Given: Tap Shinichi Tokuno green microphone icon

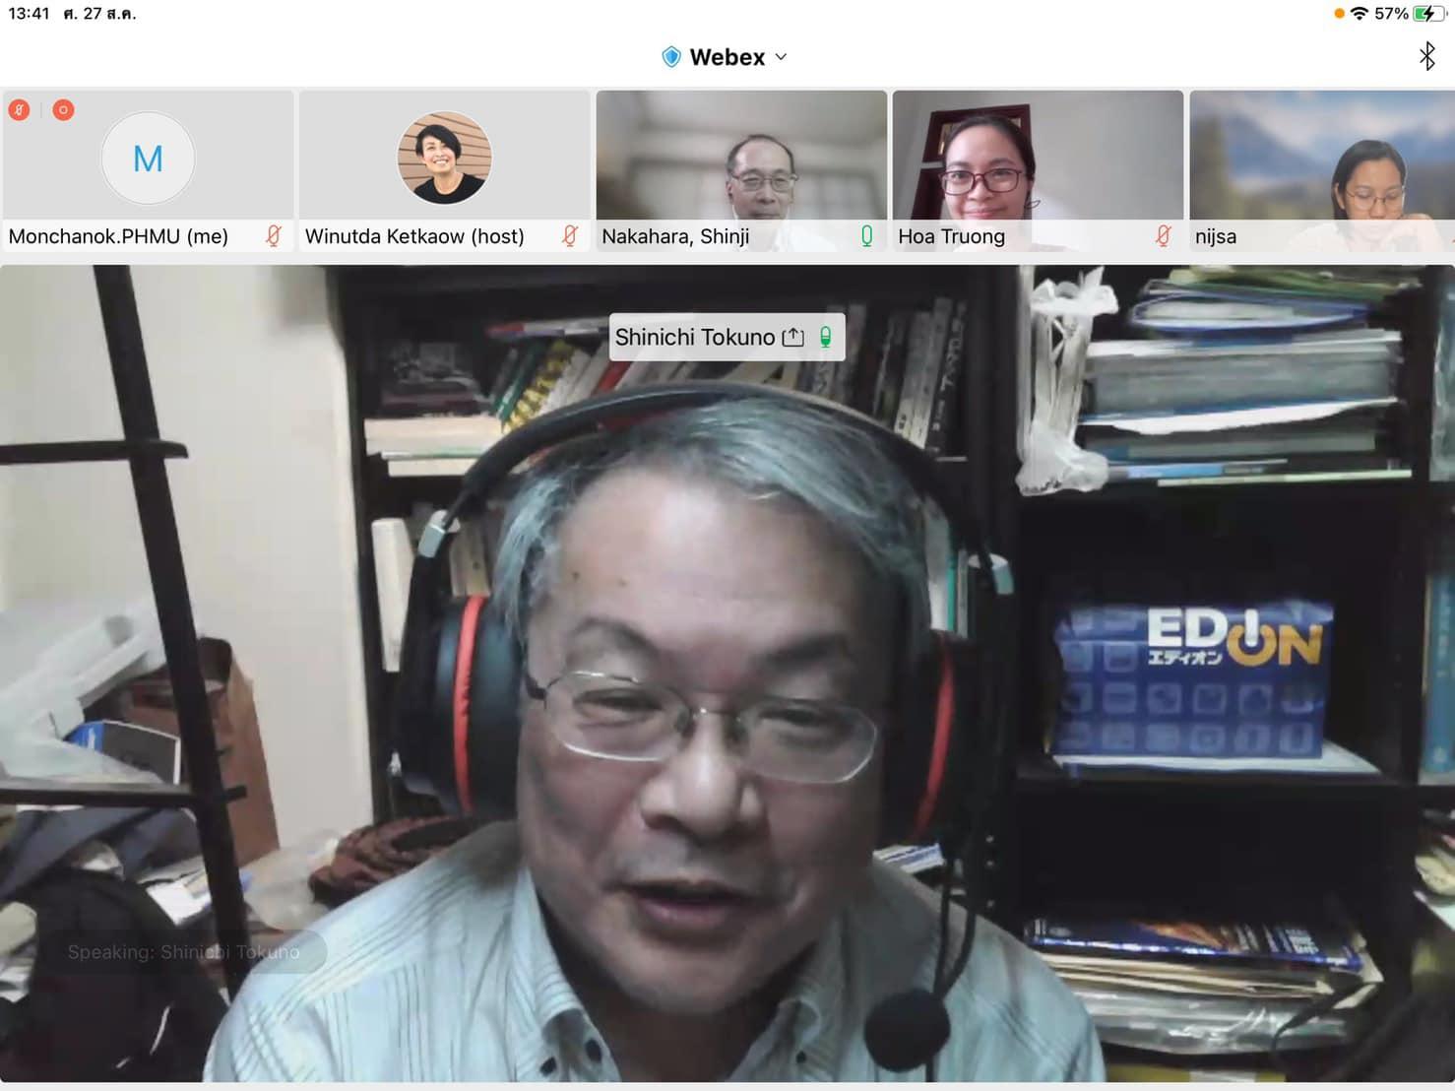Looking at the screenshot, I should pyautogui.click(x=826, y=337).
